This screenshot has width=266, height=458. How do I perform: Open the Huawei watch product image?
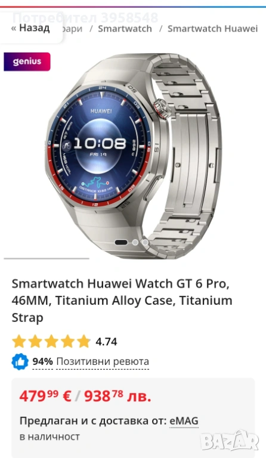tap(133, 156)
